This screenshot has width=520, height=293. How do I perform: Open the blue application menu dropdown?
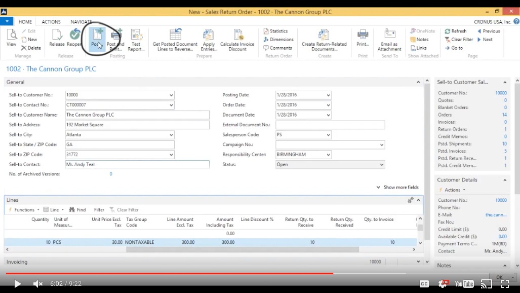pos(7,21)
